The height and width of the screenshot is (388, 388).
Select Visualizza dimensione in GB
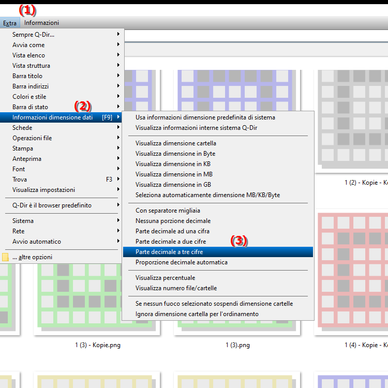point(218,185)
